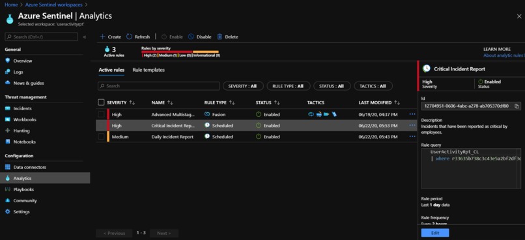Viewport: 525px width, 240px height.
Task: Disable the selected rule
Action: coord(199,37)
